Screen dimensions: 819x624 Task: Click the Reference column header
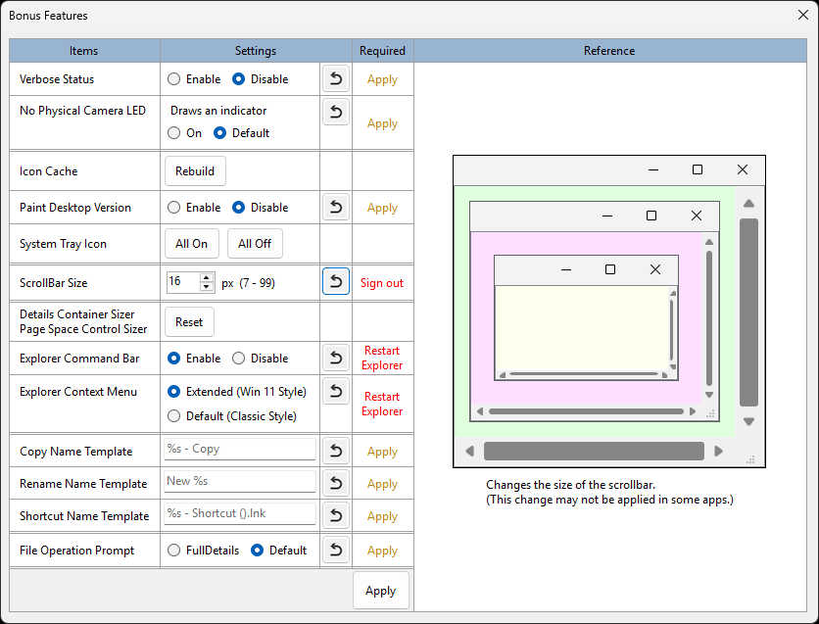[x=610, y=51]
